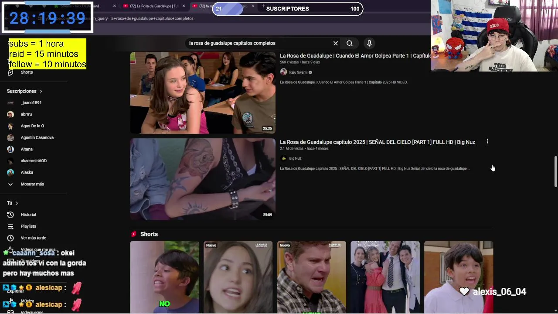Open a new browser tab with plus button

coord(264,6)
